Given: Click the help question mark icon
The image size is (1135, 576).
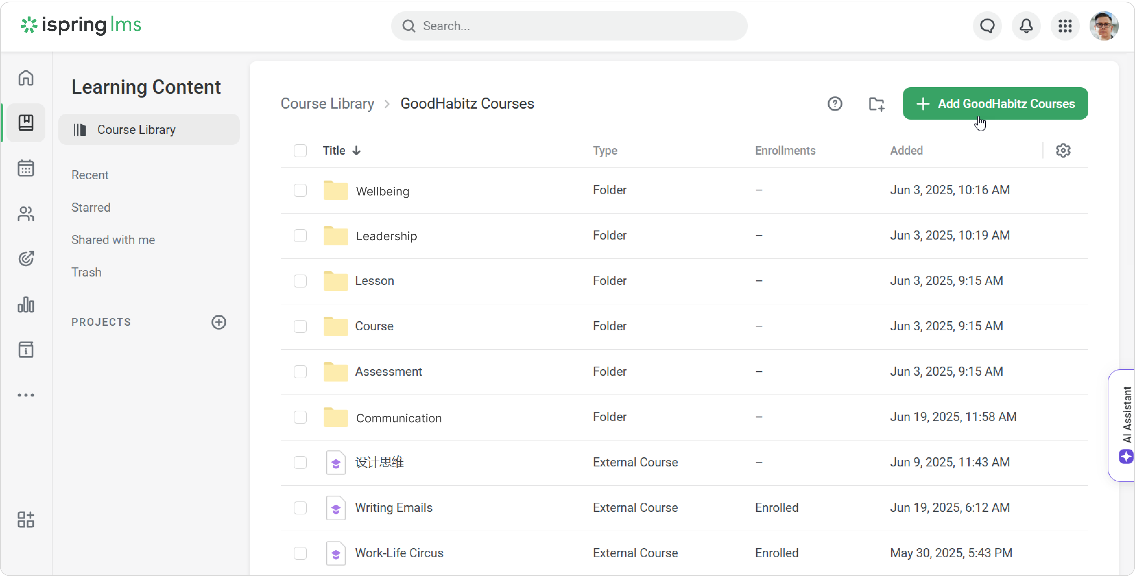Looking at the screenshot, I should point(834,104).
